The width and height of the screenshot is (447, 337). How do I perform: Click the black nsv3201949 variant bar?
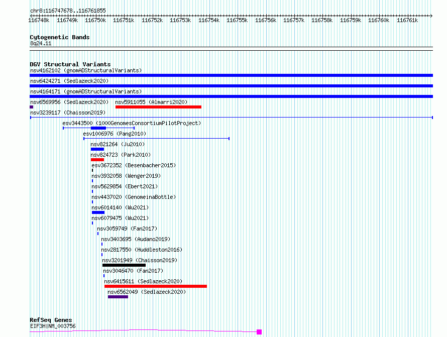(x=124, y=265)
